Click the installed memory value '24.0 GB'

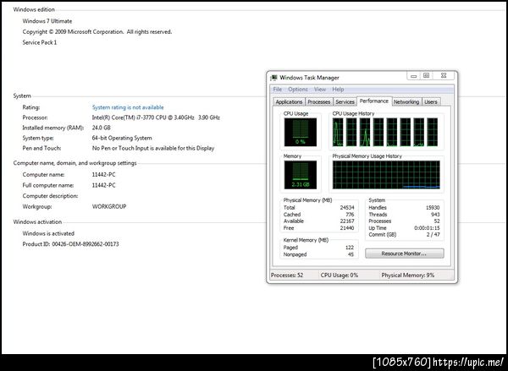[101, 128]
